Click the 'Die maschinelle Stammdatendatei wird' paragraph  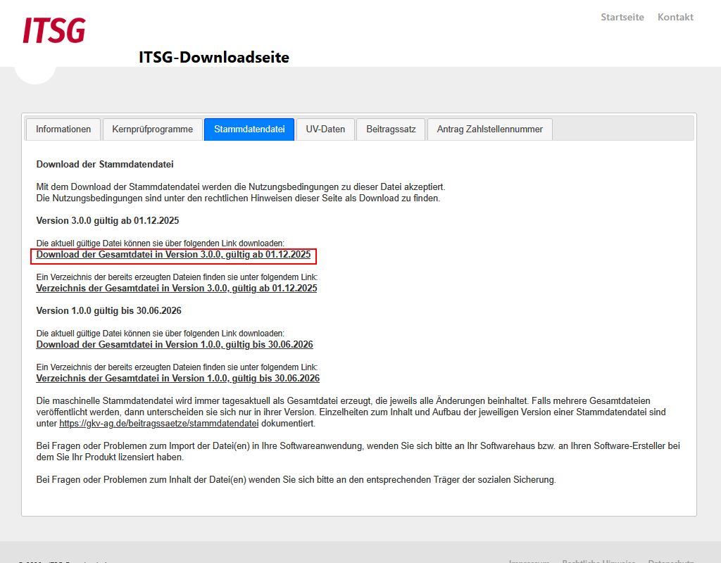click(x=351, y=412)
